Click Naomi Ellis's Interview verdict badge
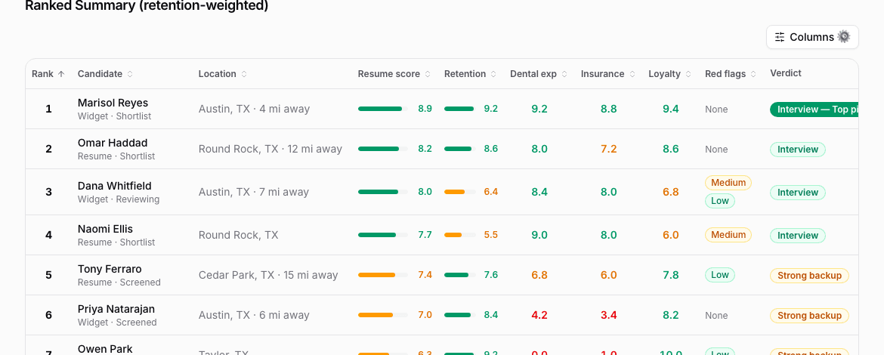Screen dimensions: 884x355 tap(798, 236)
